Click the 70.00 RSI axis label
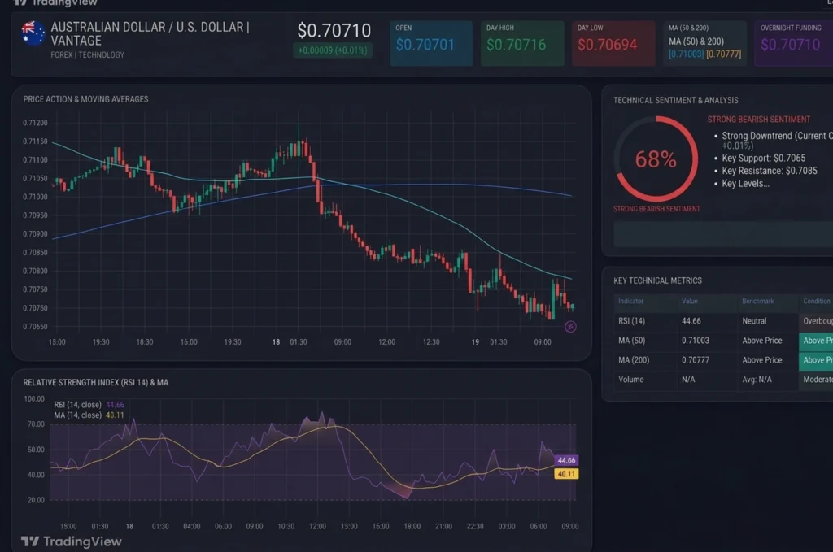This screenshot has width=833, height=552. coord(36,424)
